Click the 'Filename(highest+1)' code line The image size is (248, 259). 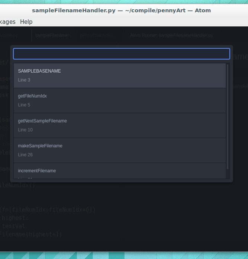coord(31,234)
